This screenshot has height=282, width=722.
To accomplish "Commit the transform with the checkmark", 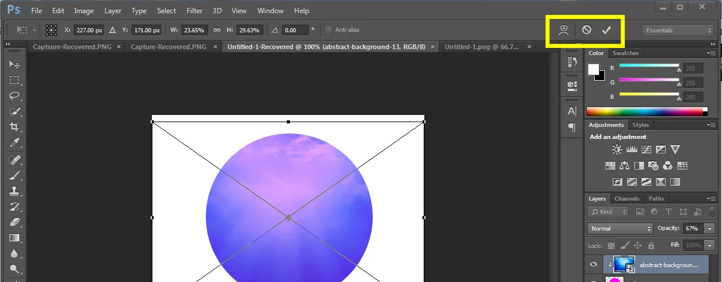I will tap(606, 30).
